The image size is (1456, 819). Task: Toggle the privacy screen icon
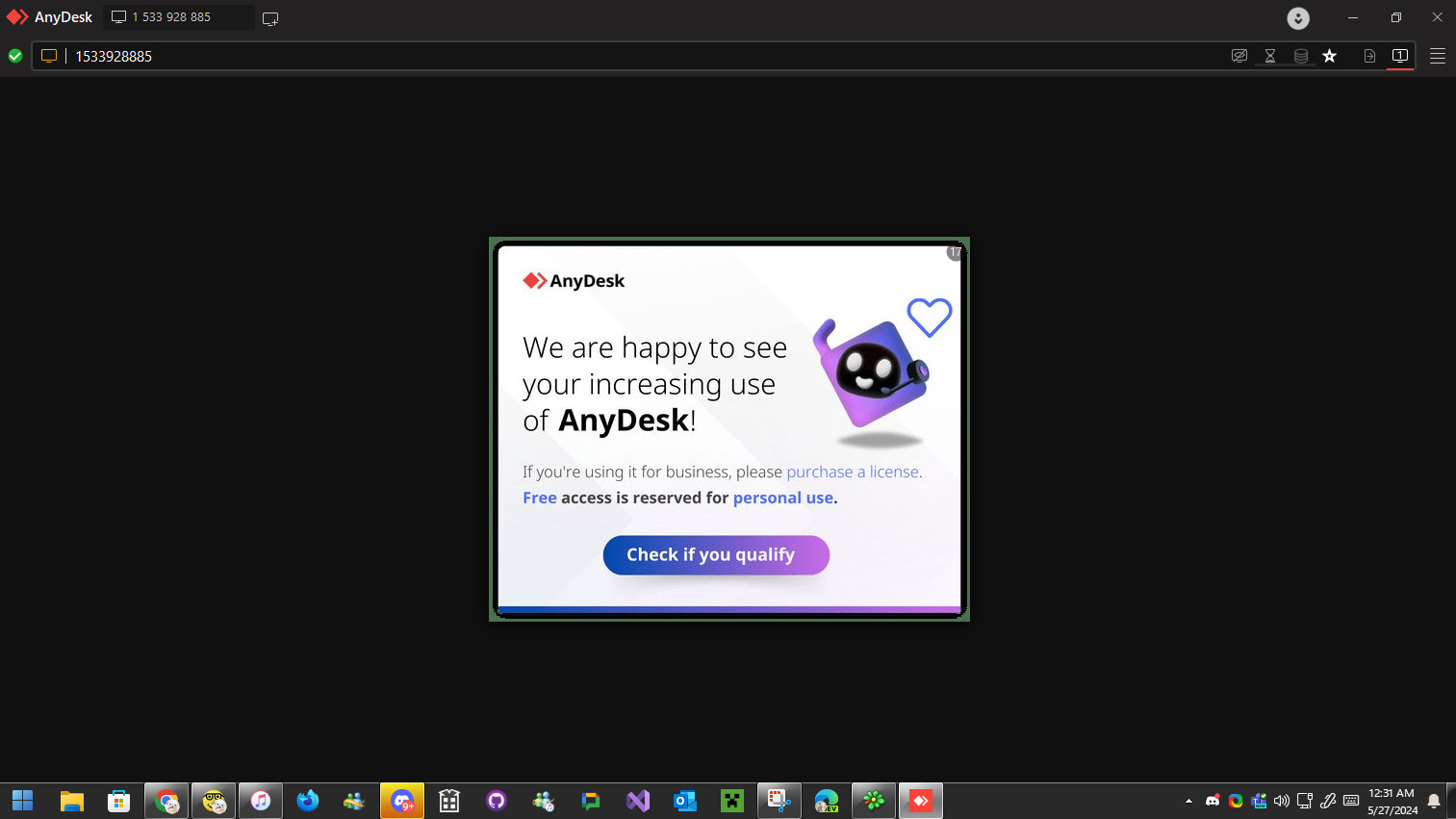(1239, 56)
